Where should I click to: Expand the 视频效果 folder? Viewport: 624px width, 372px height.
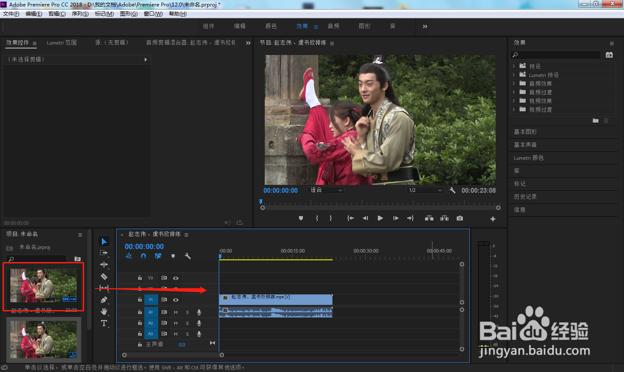513,101
